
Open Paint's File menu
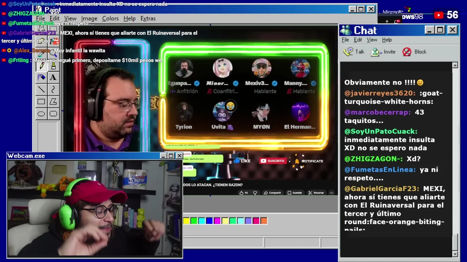point(40,19)
